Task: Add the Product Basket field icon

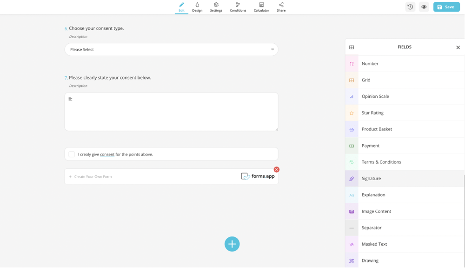Action: pyautogui.click(x=352, y=129)
